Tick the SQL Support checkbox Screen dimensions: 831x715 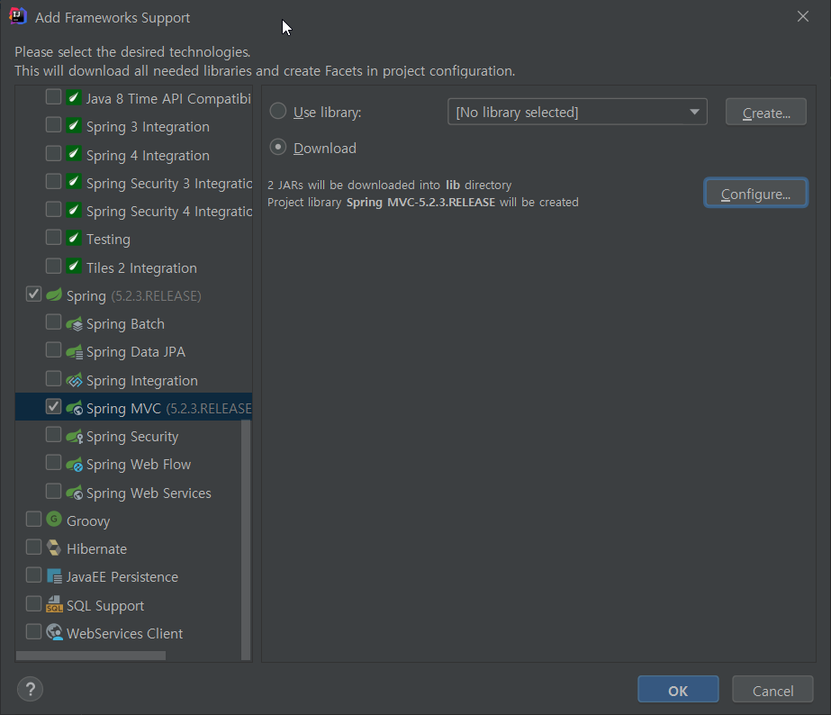pos(34,604)
